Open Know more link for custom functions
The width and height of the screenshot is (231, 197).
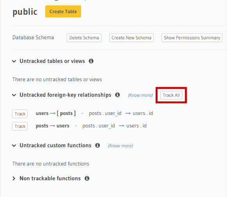coord(121,146)
